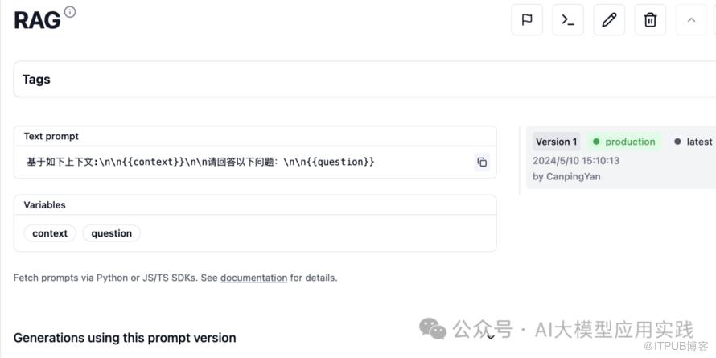Edit the prompt with the pencil icon
The width and height of the screenshot is (716, 358).
(x=609, y=19)
